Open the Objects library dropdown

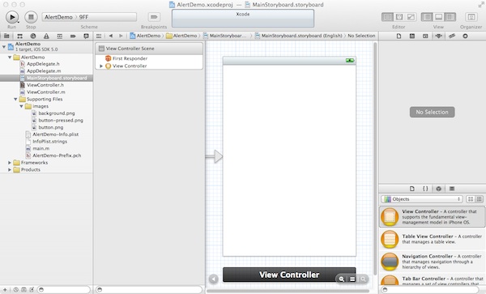point(421,199)
